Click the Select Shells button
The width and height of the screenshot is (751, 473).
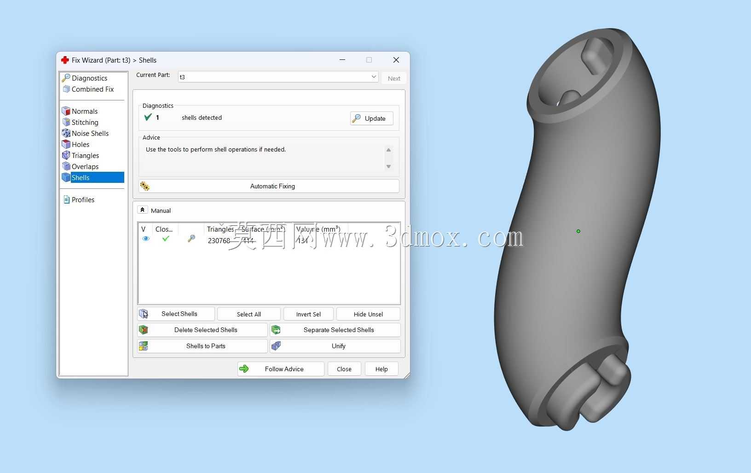point(176,314)
